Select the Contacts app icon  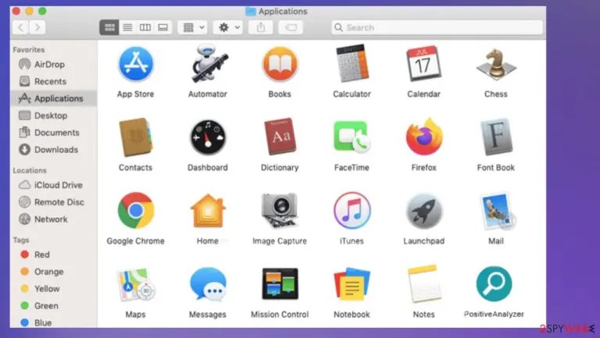click(x=135, y=137)
